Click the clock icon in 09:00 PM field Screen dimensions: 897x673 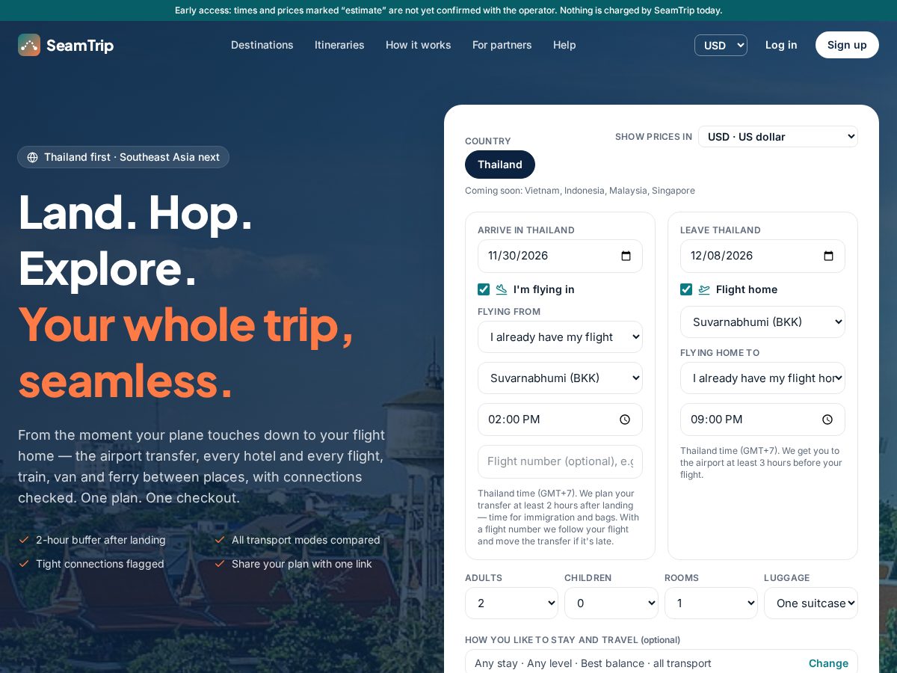[827, 420]
